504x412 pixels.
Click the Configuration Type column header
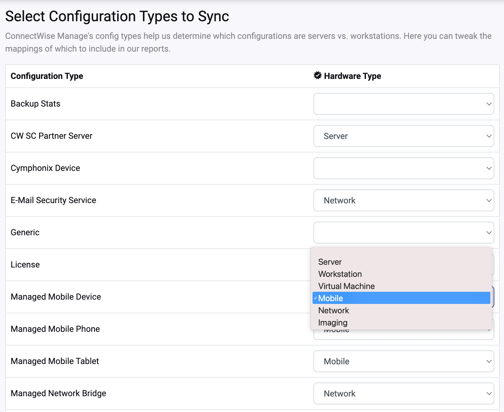tap(47, 76)
